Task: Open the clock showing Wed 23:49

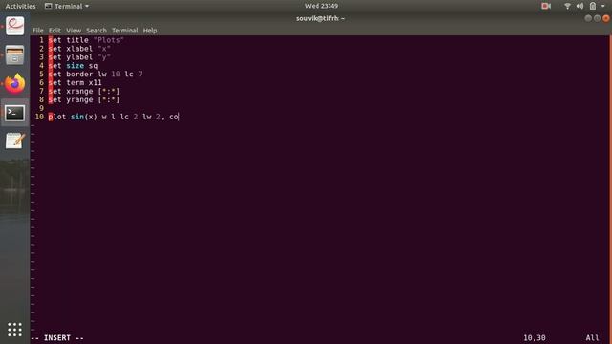Action: 321,6
